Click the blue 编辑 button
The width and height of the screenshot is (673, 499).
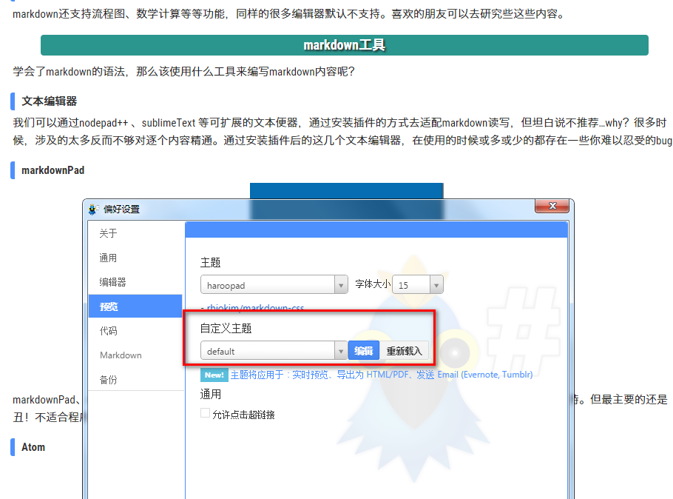(x=363, y=349)
